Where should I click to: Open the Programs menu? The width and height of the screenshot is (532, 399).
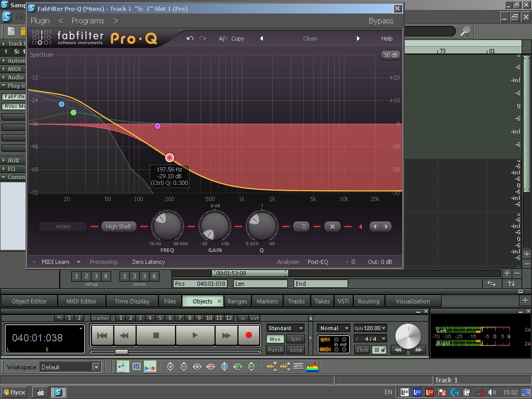click(87, 21)
